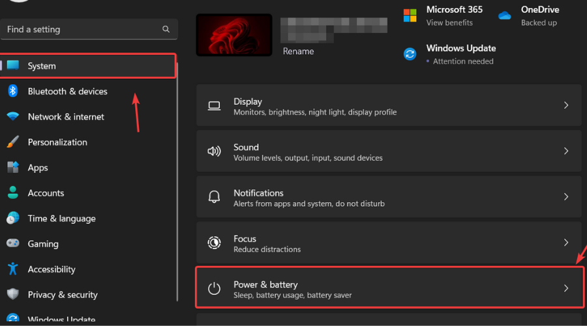587x326 pixels.
Task: Click the Accessibility person icon
Action: coord(12,269)
